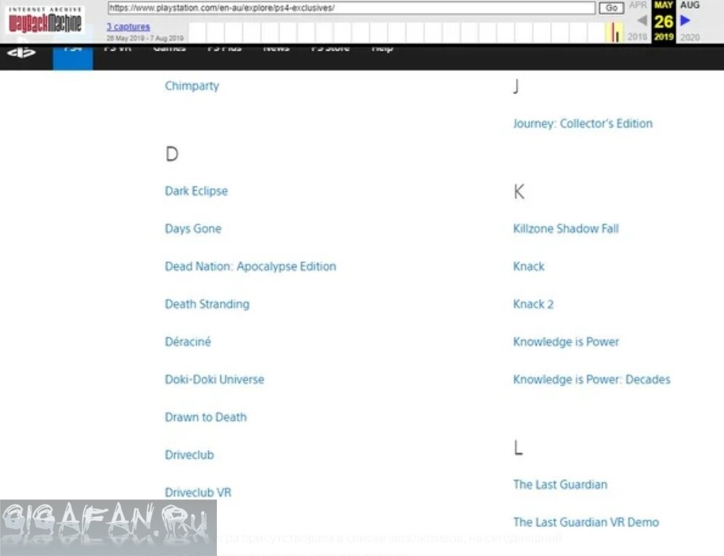Select the 2020 year in timeline
724x556 pixels.
(x=690, y=37)
